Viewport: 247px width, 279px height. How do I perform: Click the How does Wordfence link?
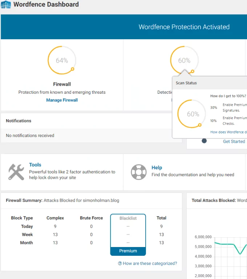point(228,132)
